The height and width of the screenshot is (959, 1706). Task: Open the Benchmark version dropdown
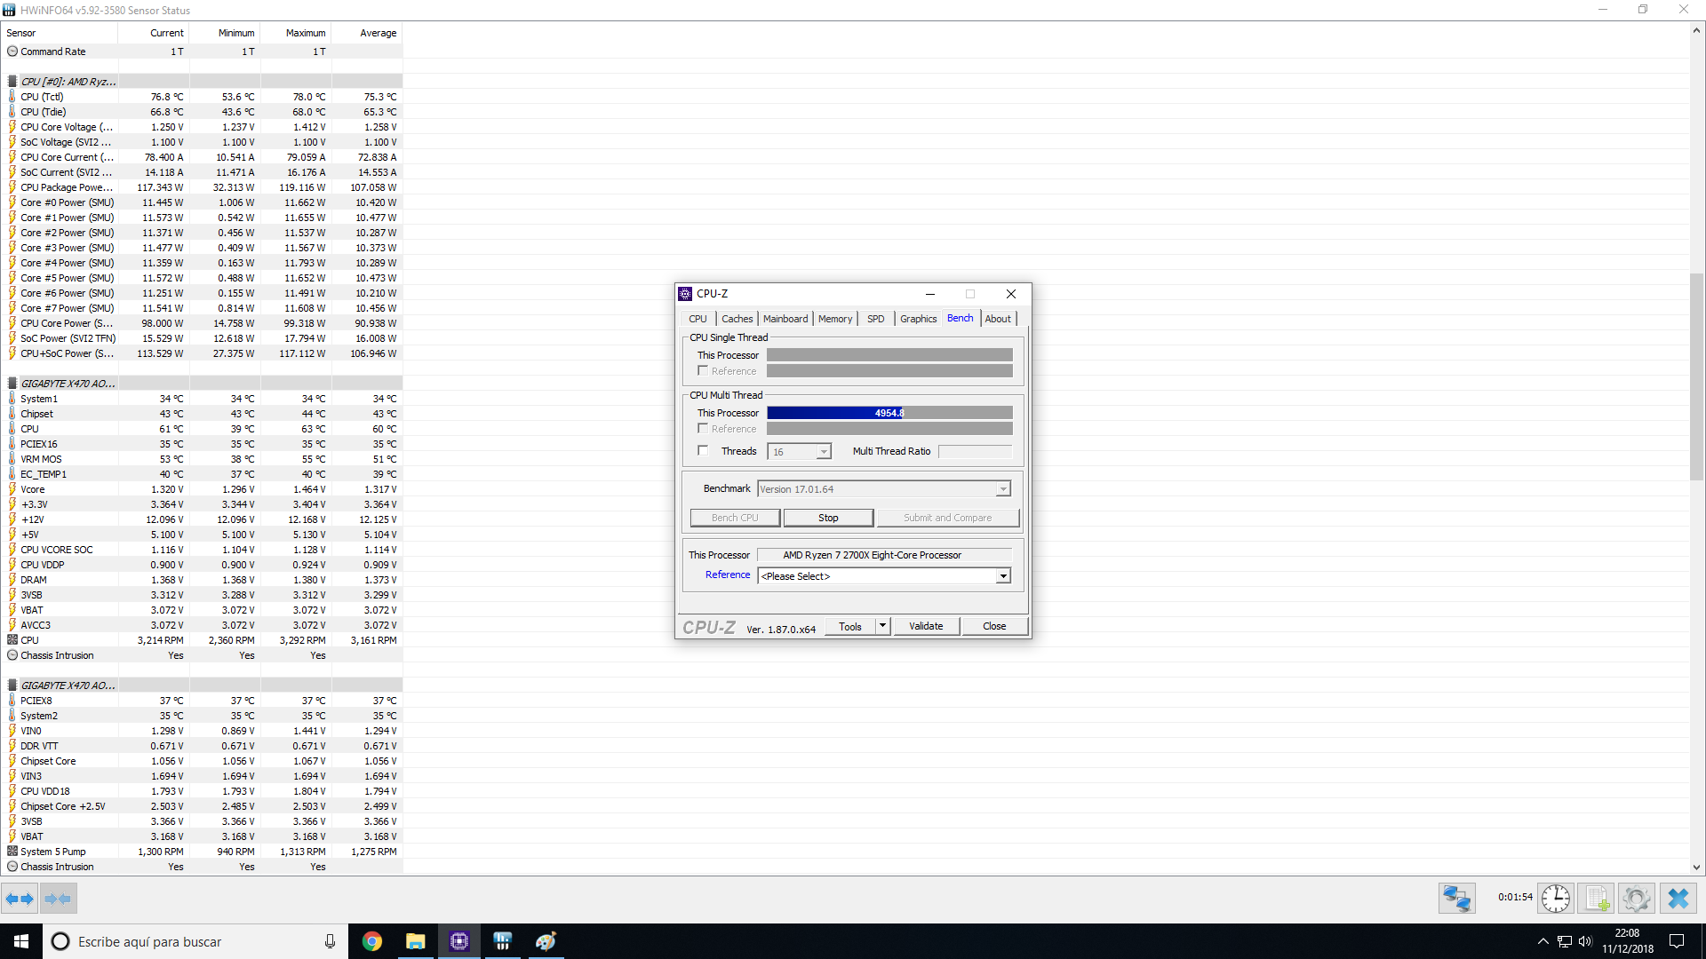click(1003, 489)
